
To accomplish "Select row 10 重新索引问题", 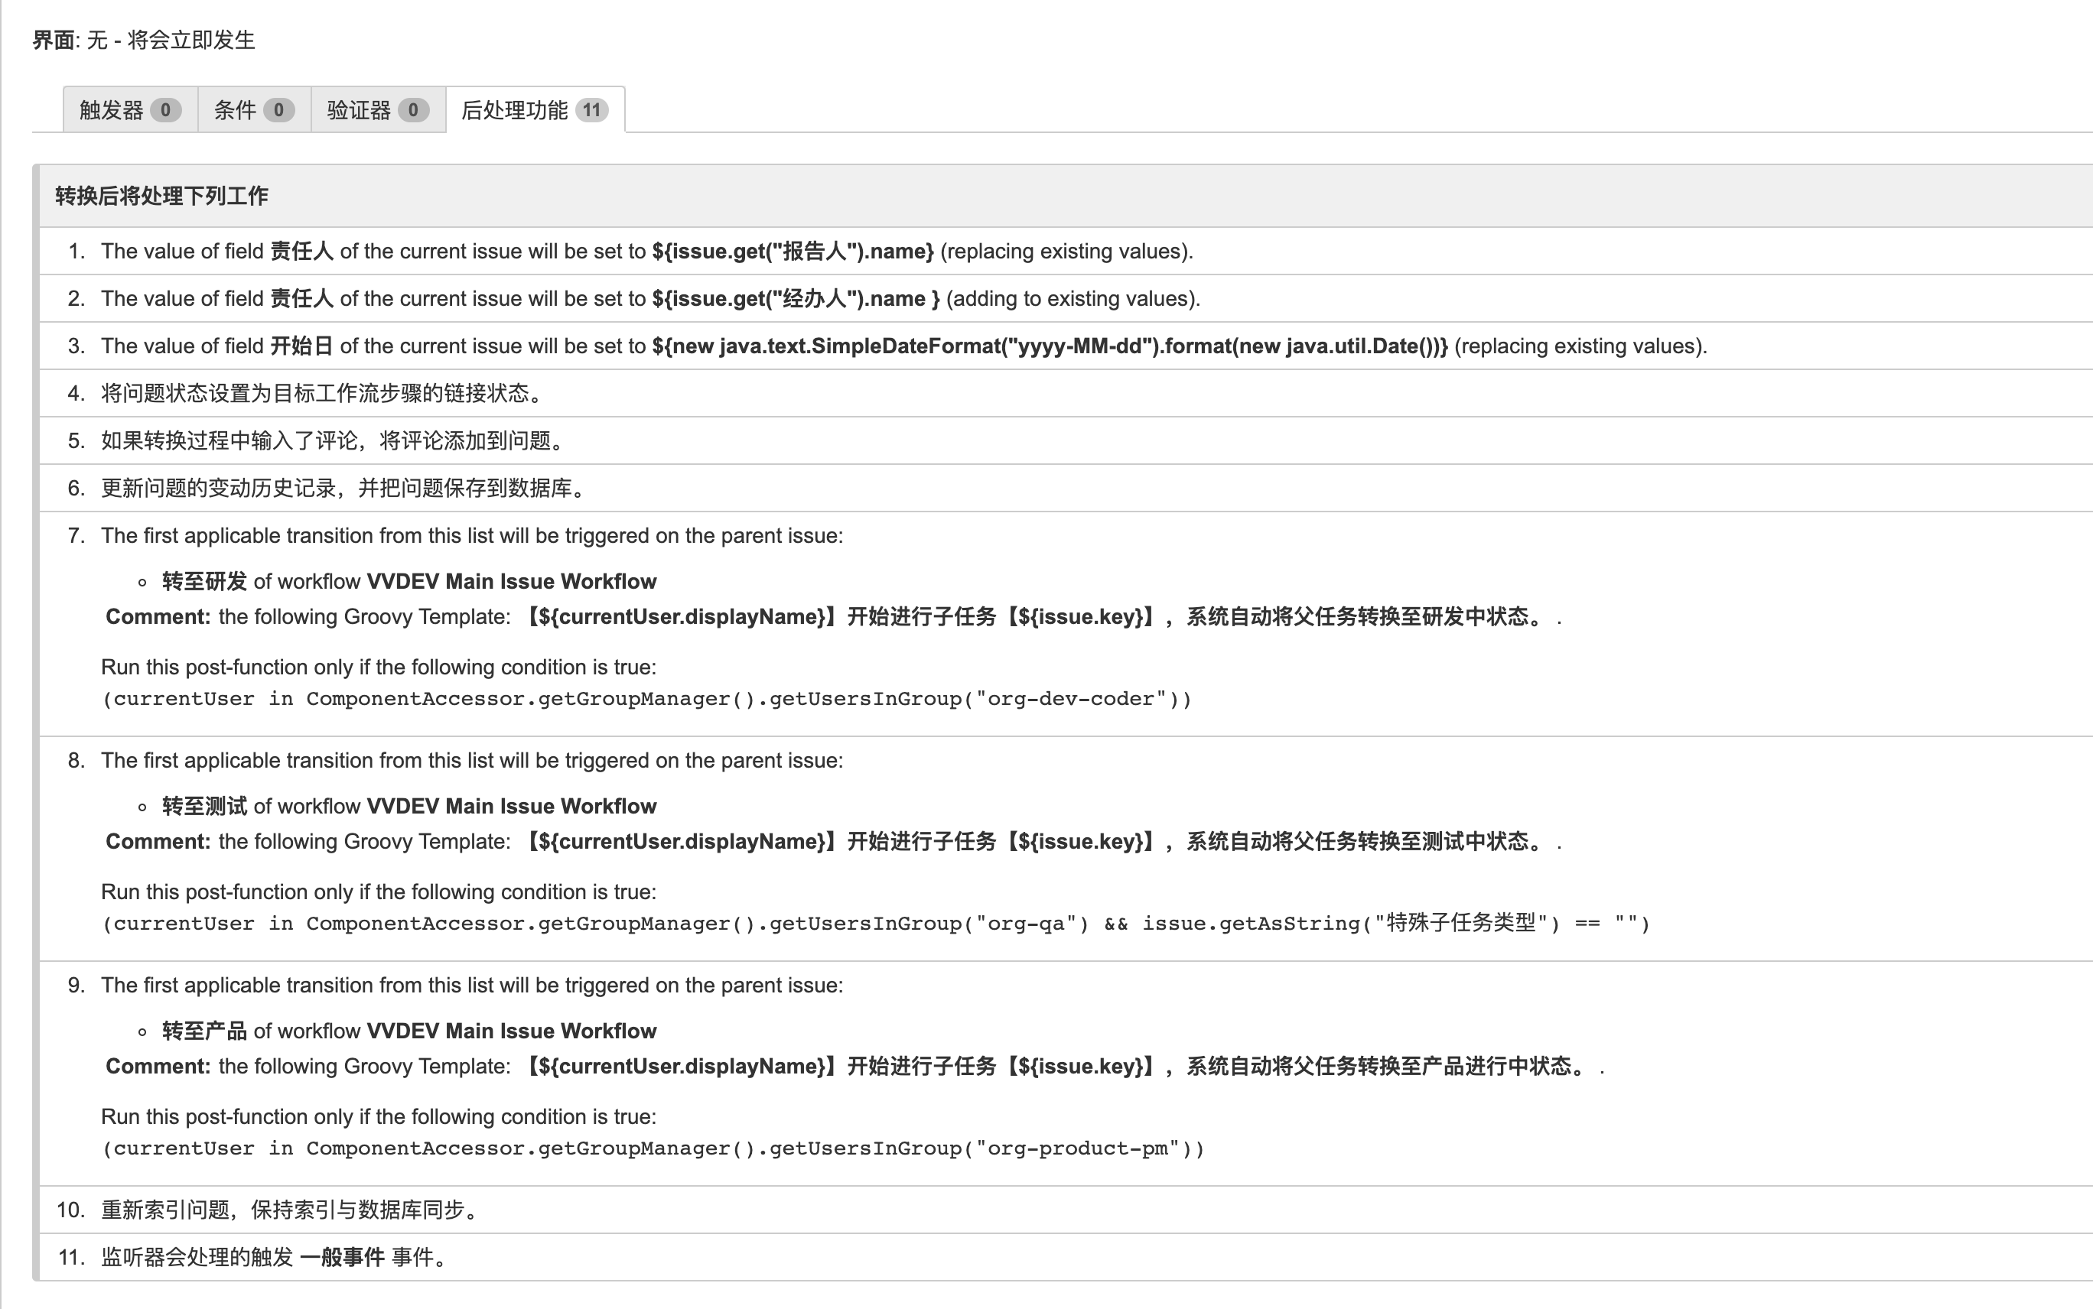I will coord(291,1210).
